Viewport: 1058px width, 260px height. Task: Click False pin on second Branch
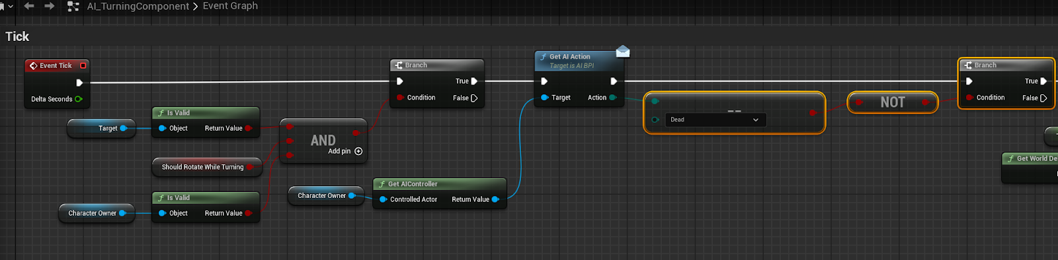click(x=1043, y=98)
